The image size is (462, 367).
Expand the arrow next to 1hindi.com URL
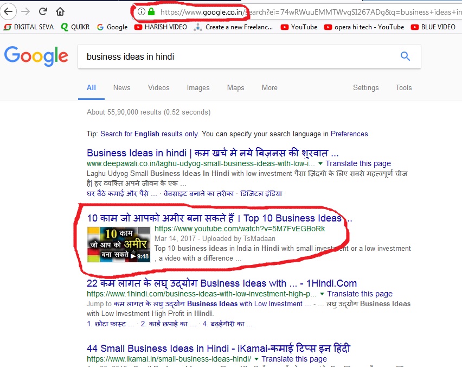pos(322,294)
